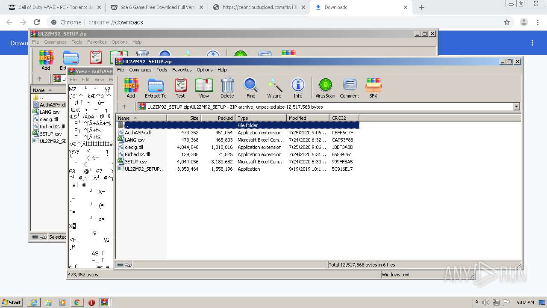This screenshot has width=547, height=308.
Task: Click the Add icon in front WinRAR toolbar
Action: pos(131,88)
